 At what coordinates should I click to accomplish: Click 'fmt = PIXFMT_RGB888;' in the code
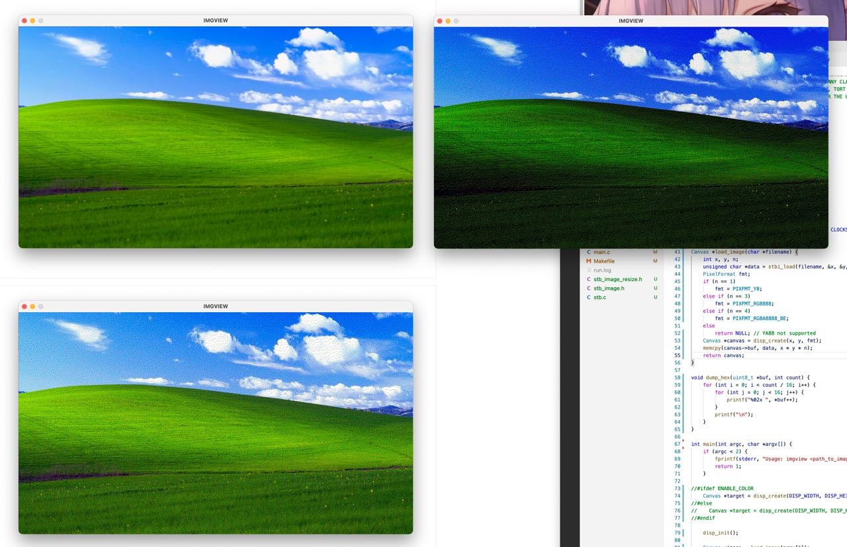pos(744,304)
